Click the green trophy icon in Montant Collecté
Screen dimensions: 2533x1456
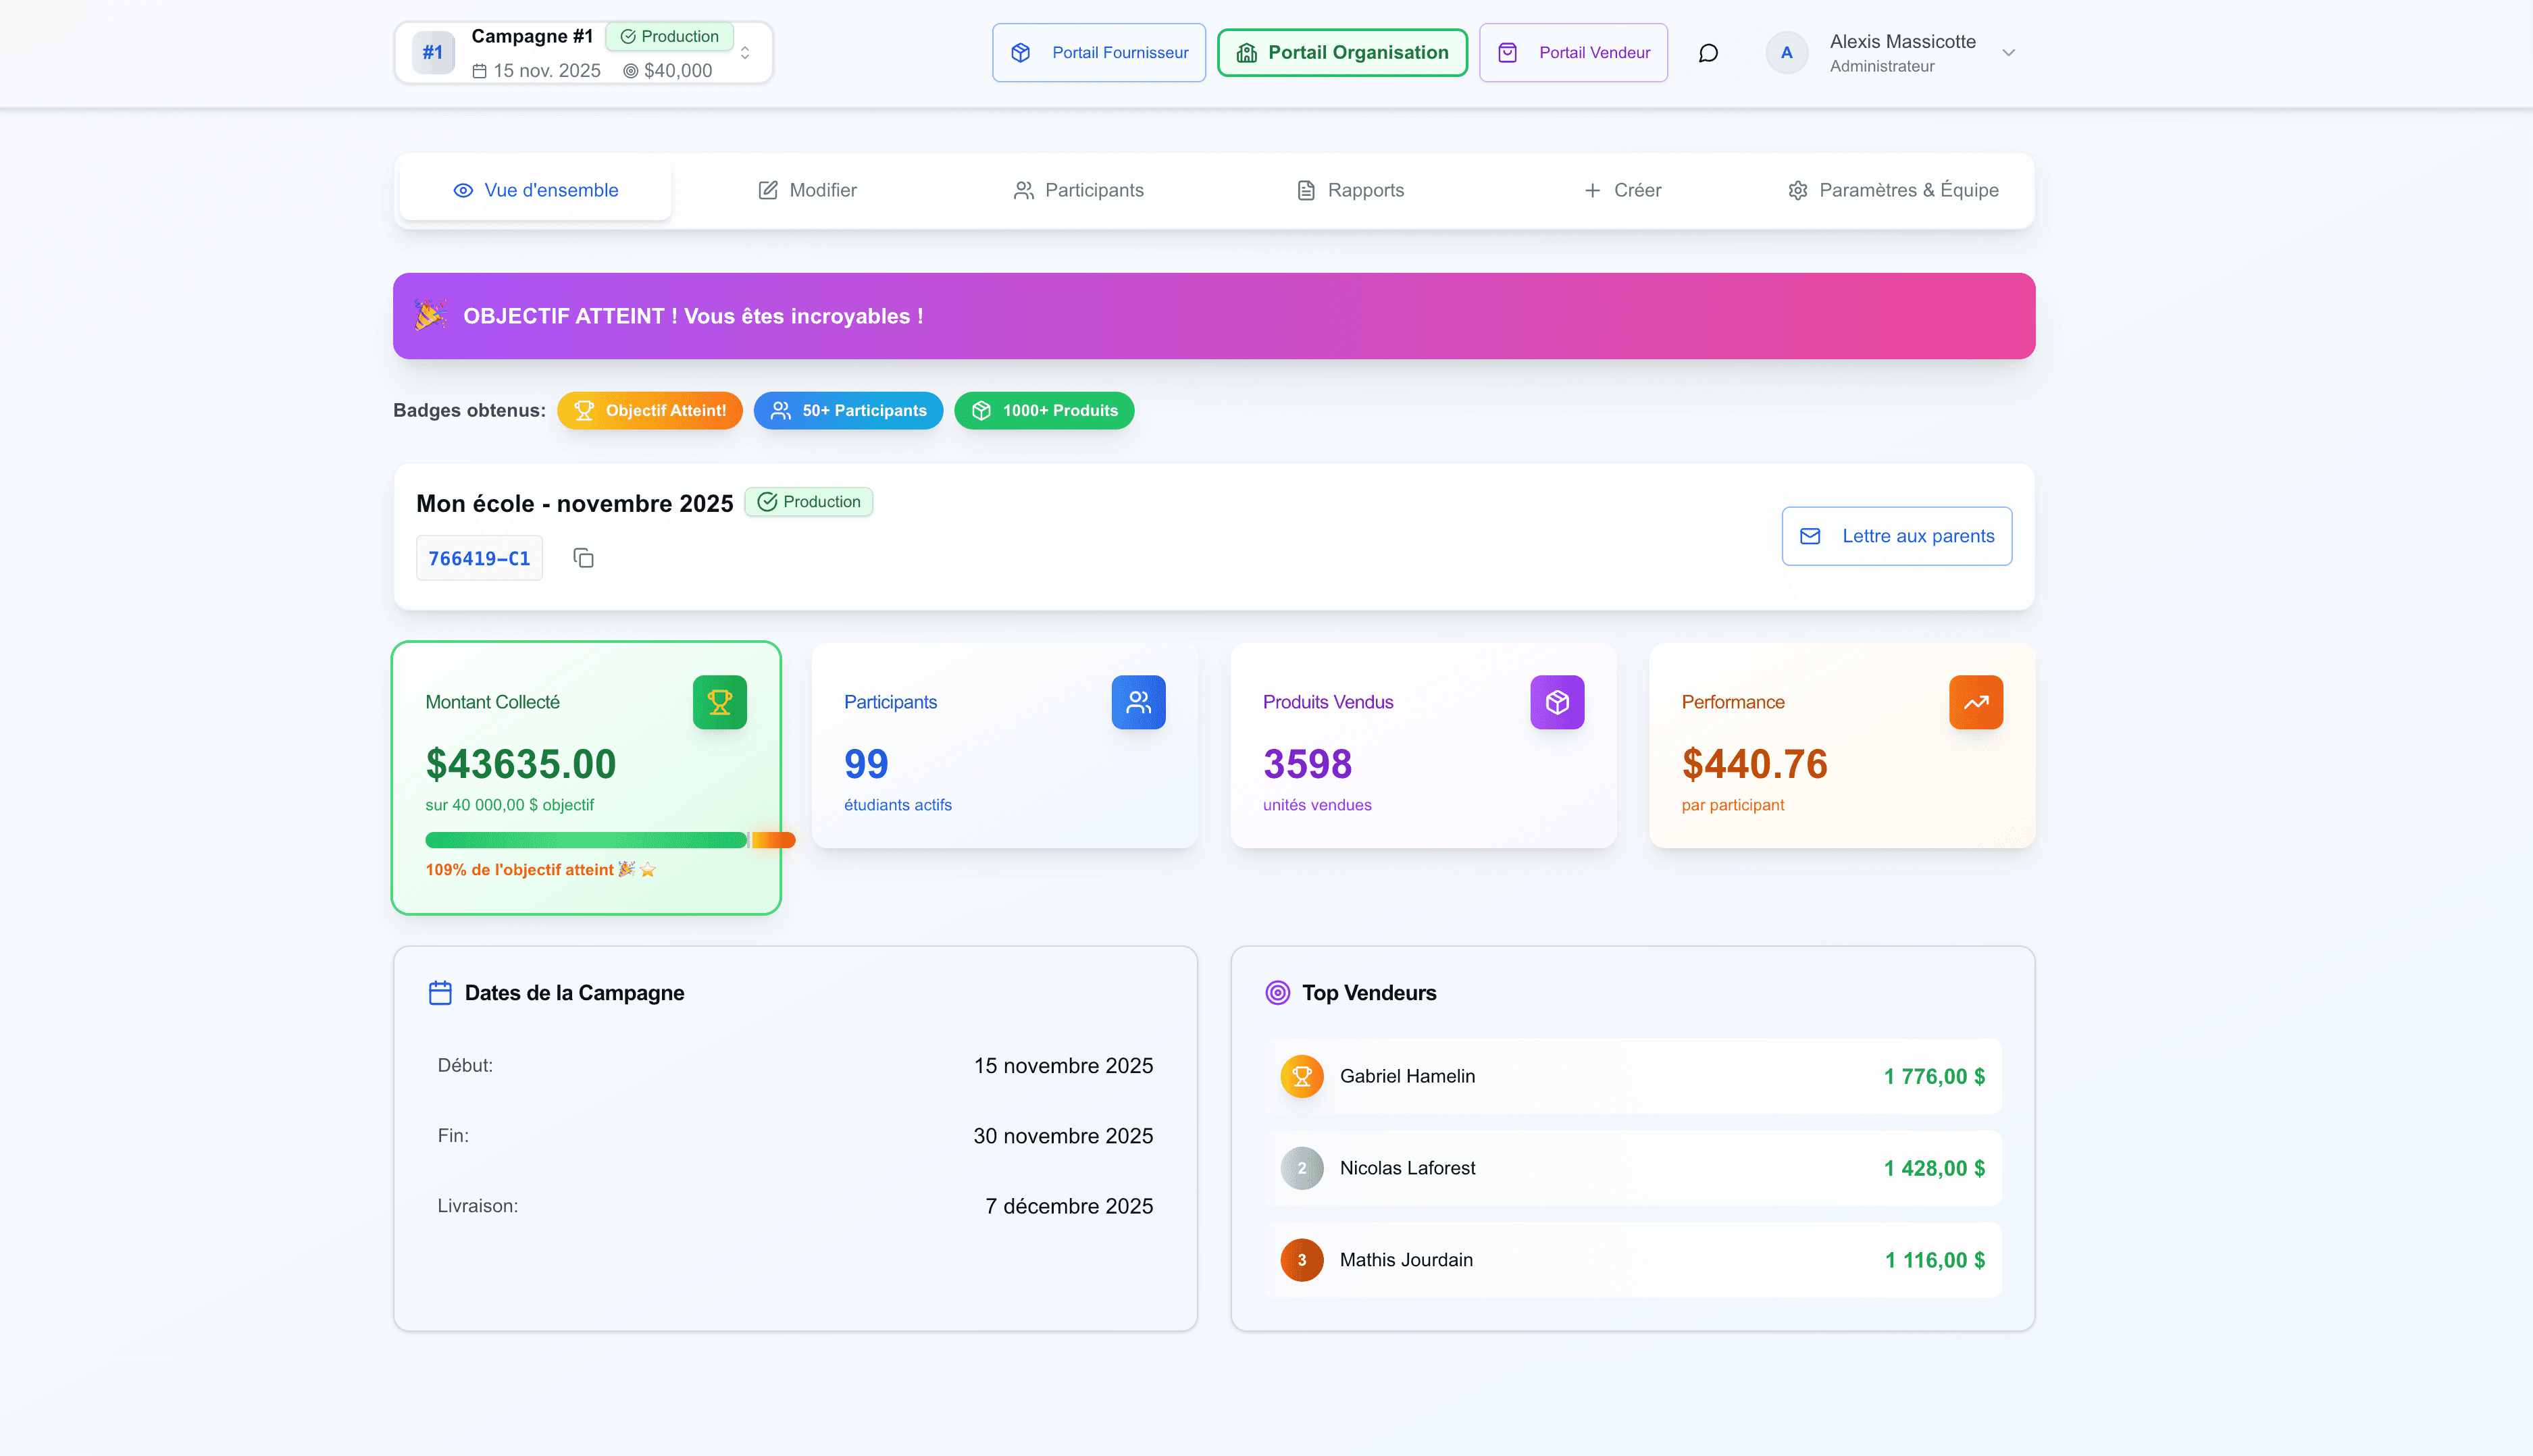(719, 702)
